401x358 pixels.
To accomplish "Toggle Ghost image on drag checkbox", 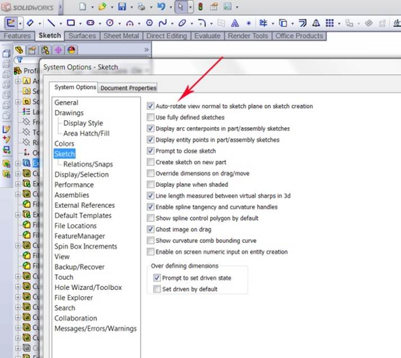I will (x=150, y=229).
